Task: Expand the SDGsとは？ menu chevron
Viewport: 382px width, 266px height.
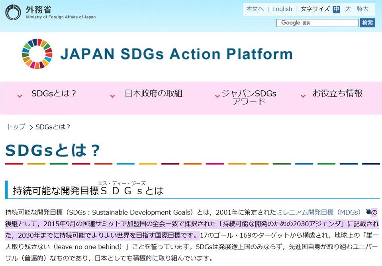Action: tap(20, 96)
